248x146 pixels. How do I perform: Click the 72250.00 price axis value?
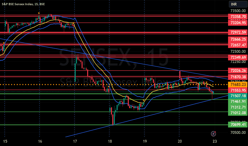[238, 62]
